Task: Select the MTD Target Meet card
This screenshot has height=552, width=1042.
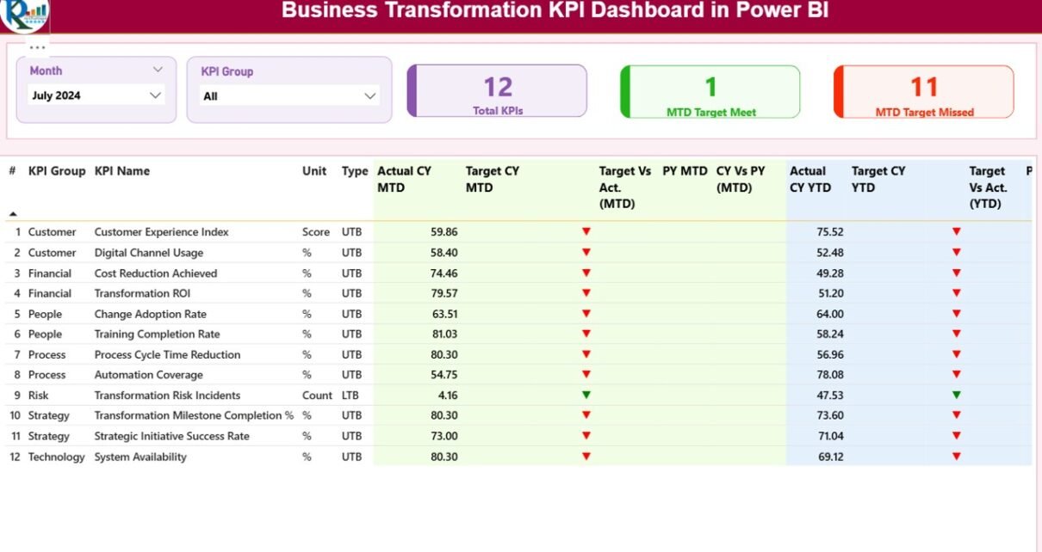Action: [710, 91]
